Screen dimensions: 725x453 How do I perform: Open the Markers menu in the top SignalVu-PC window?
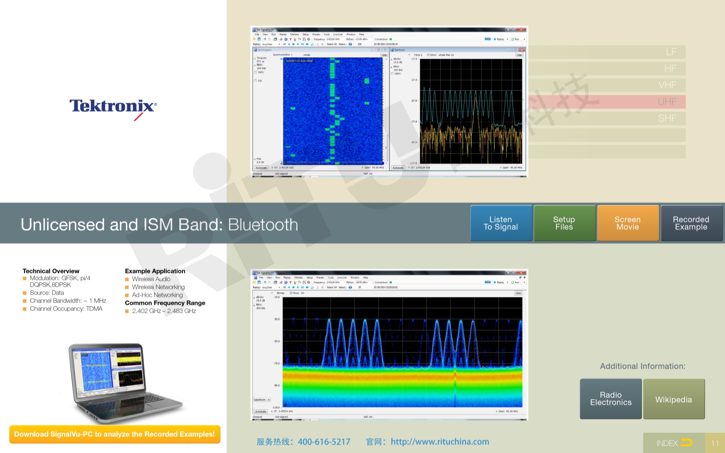coord(295,34)
